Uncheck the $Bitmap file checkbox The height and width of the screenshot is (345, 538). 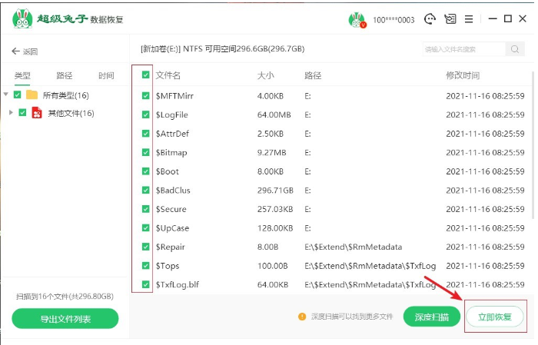(x=145, y=152)
